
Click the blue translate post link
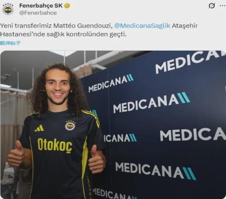[10, 43]
